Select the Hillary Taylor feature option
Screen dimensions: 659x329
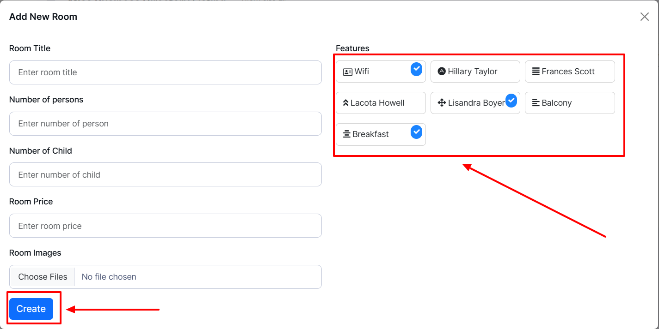tap(475, 72)
